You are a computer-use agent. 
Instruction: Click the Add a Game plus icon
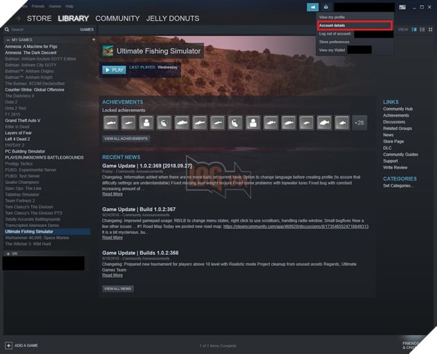pyautogui.click(x=8, y=346)
